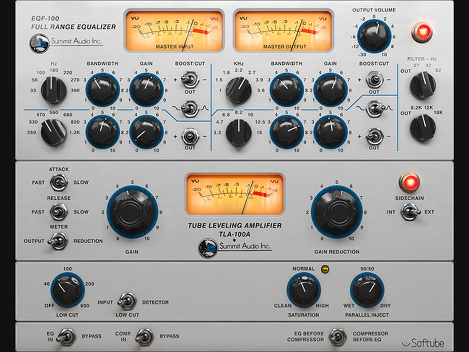Toggle the EQ Before Compressor routing switch
The height and width of the screenshot is (352, 469).
[337, 336]
